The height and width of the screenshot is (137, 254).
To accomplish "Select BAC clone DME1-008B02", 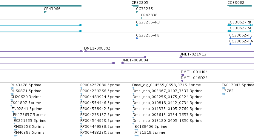I will (97, 48).
